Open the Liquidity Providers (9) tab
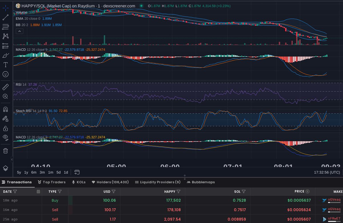The width and height of the screenshot is (343, 223). [x=158, y=182]
